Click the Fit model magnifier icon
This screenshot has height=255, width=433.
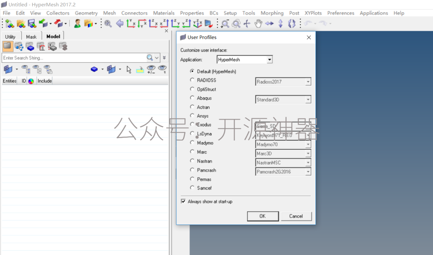point(108,24)
